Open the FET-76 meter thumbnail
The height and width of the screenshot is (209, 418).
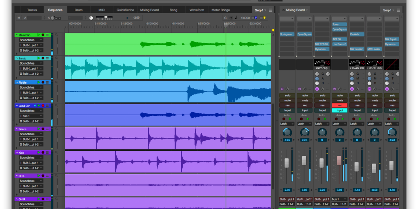322,65
